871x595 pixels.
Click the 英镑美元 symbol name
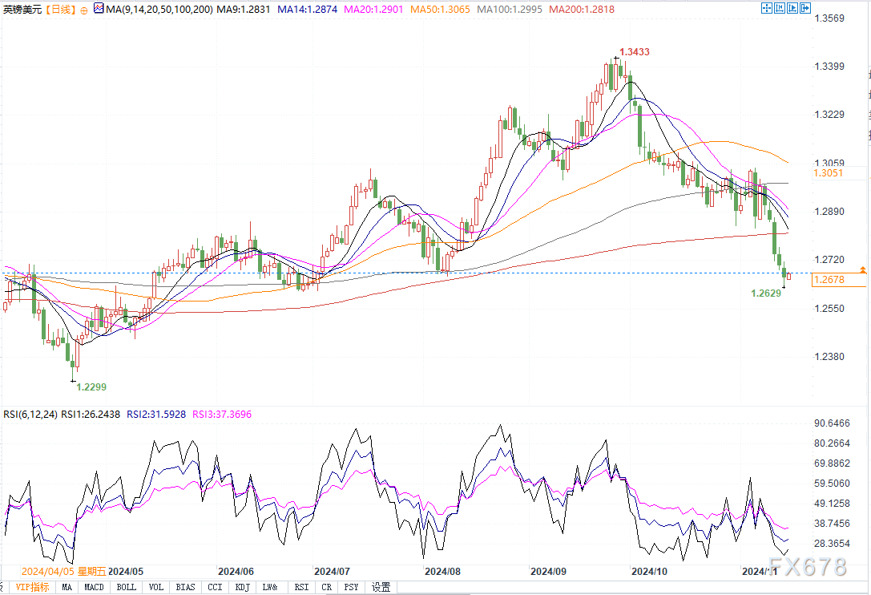[22, 10]
